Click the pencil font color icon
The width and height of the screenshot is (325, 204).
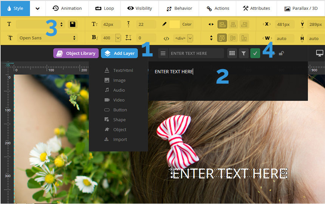point(164,24)
